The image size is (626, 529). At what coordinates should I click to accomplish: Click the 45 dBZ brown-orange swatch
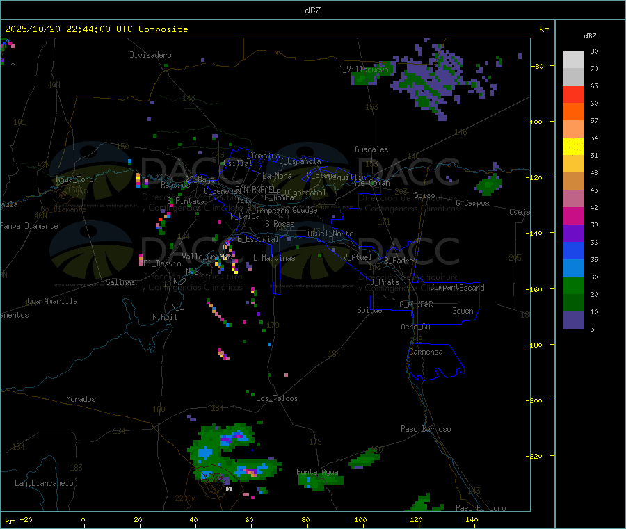pos(573,181)
